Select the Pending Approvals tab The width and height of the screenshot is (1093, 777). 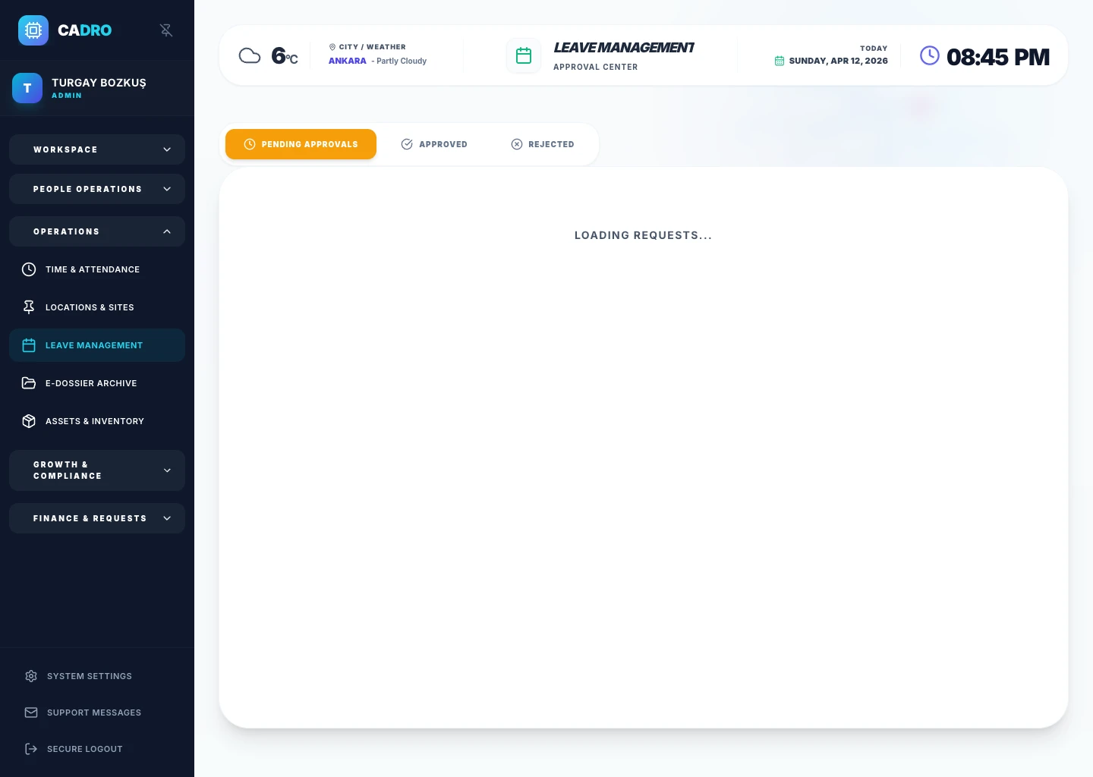pos(301,144)
